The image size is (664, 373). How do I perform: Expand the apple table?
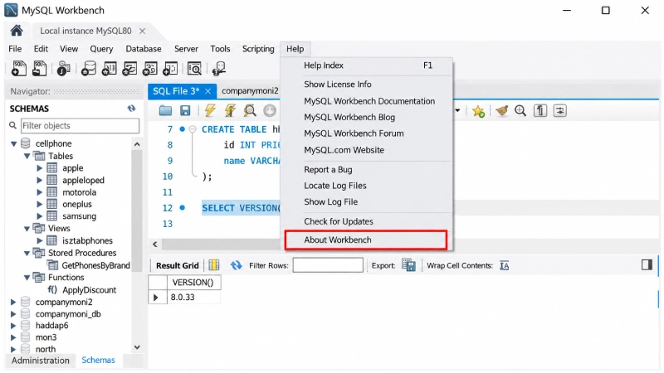pyautogui.click(x=40, y=168)
